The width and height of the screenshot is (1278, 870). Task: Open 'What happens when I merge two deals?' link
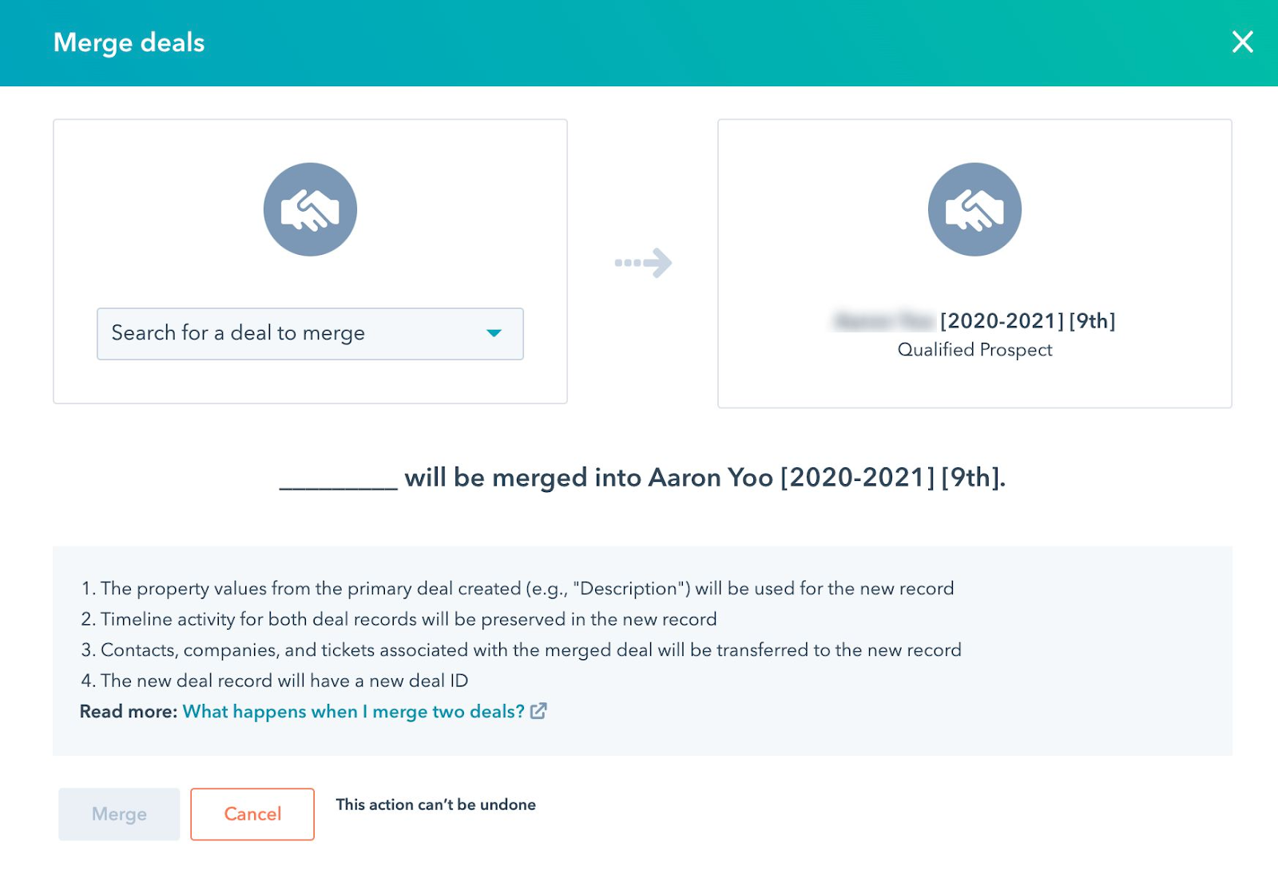pos(354,711)
